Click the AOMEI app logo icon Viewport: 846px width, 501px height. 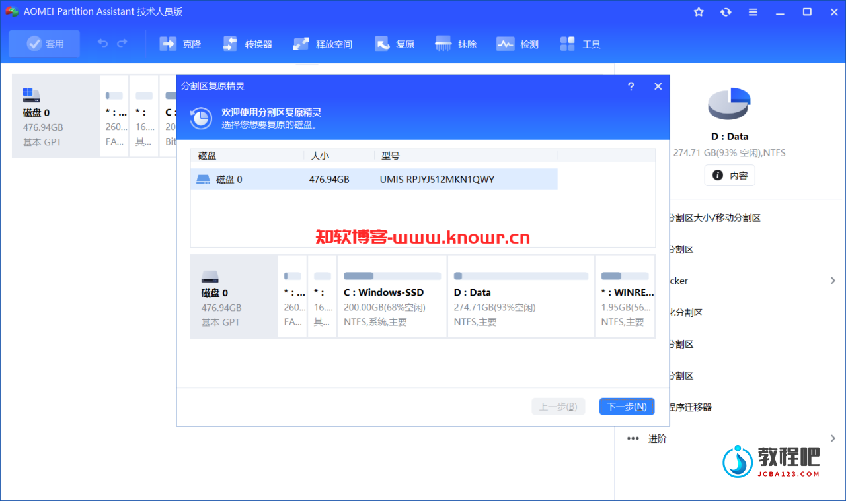tap(12, 12)
